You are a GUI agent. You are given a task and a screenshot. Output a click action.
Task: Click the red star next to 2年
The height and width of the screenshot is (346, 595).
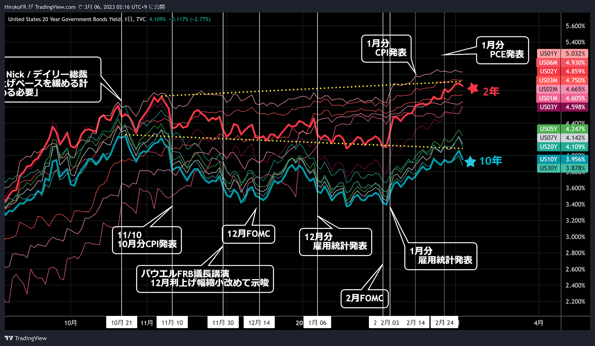[x=473, y=88]
